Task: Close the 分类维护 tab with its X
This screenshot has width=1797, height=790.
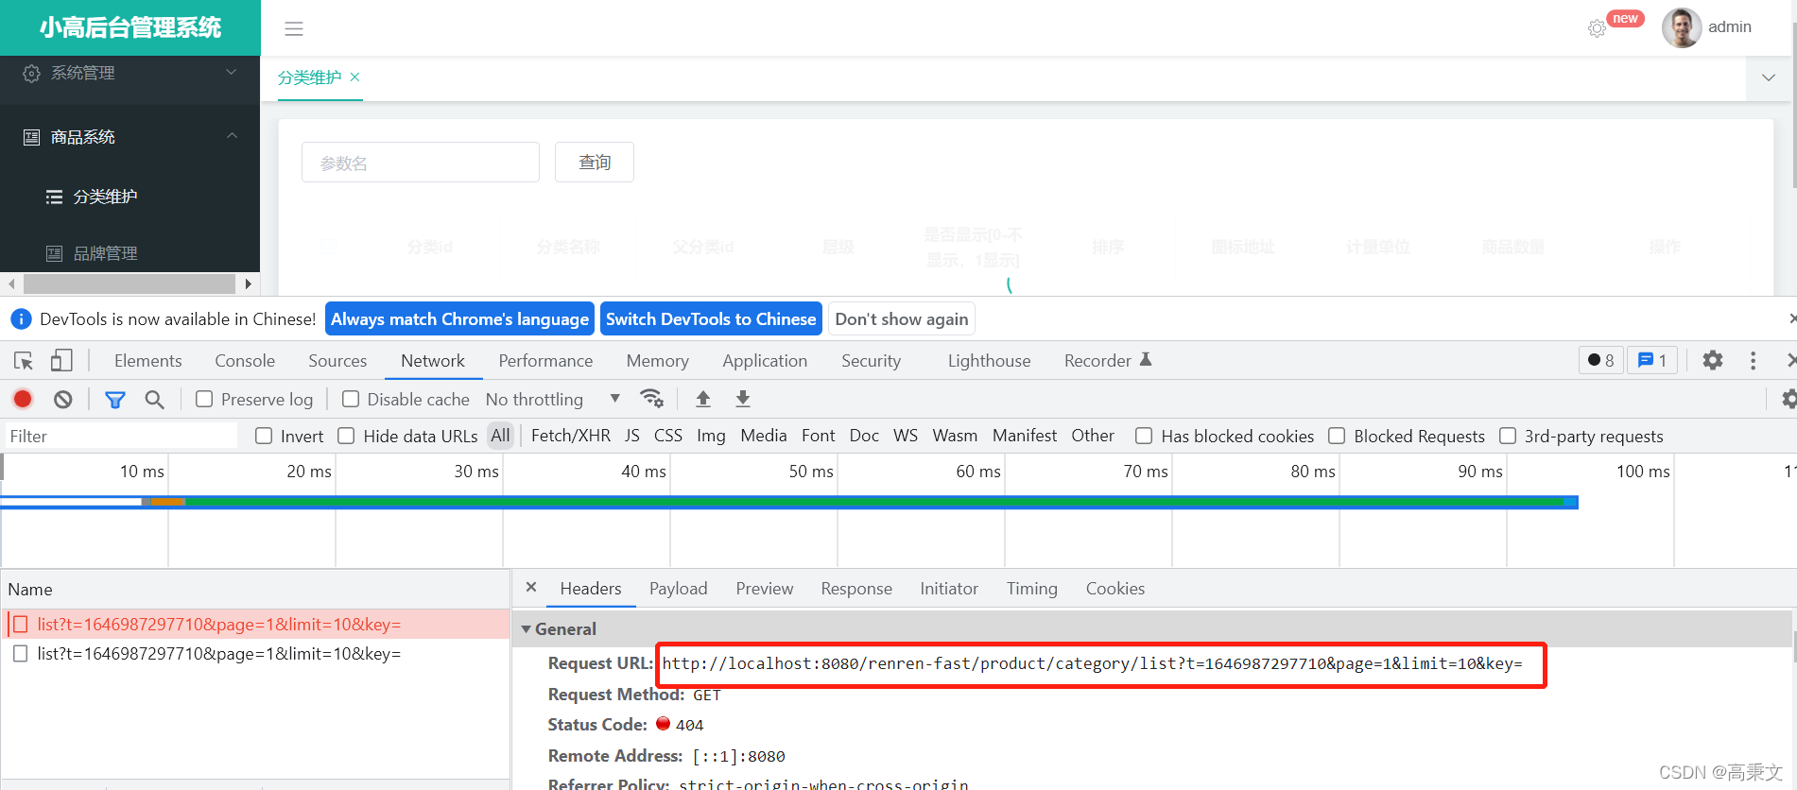Action: click(354, 77)
